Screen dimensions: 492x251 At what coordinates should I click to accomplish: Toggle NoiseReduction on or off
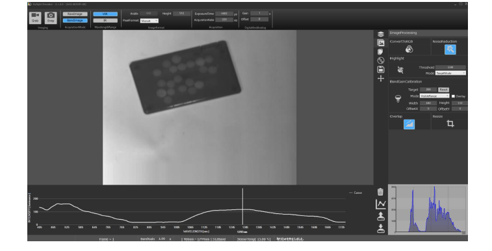pos(450,49)
